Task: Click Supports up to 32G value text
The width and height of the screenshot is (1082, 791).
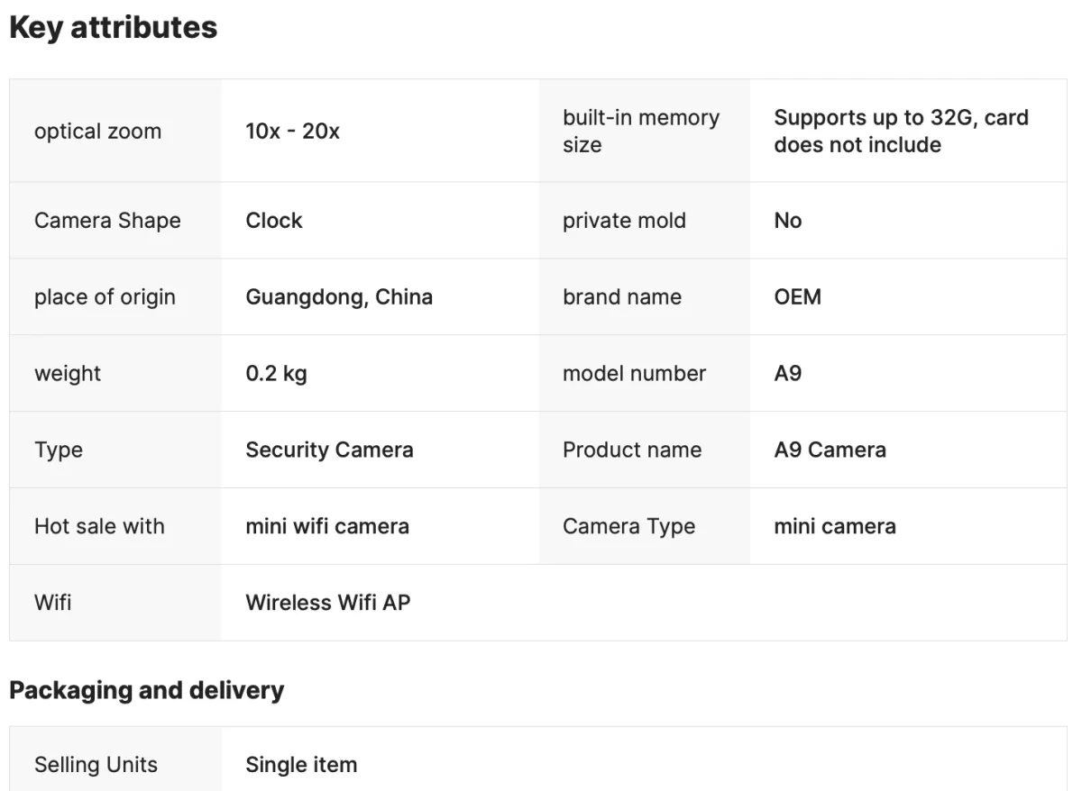Action: (x=901, y=131)
